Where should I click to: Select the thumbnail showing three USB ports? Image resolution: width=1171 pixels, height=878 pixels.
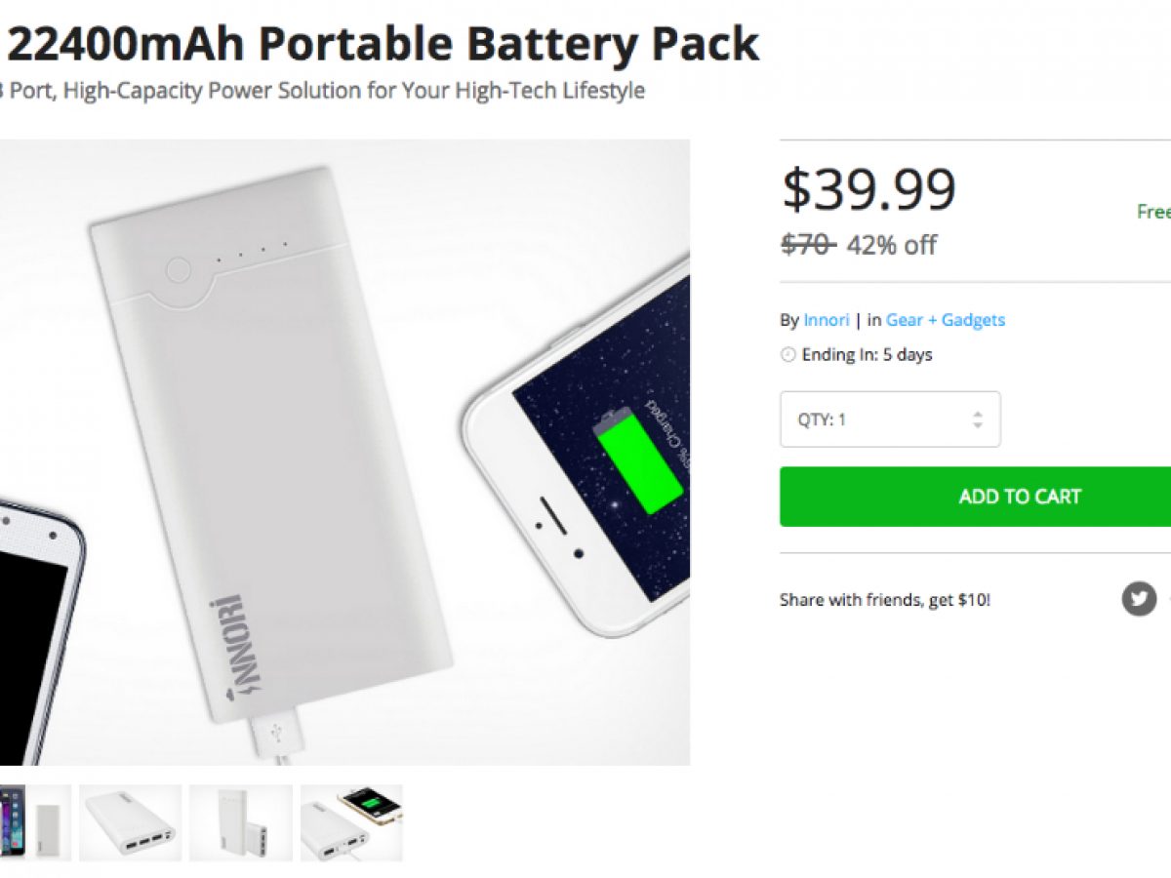130,822
